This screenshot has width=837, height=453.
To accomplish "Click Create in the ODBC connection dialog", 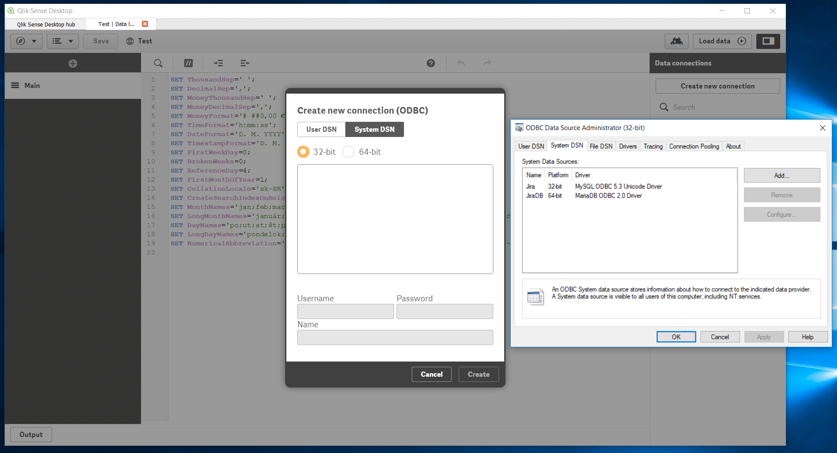I will click(x=479, y=374).
